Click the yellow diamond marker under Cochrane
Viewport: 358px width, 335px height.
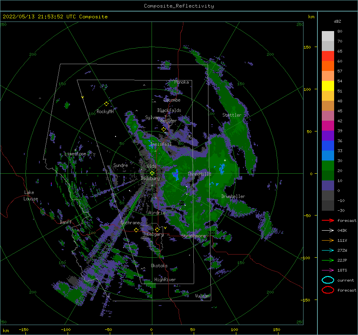[136, 230]
